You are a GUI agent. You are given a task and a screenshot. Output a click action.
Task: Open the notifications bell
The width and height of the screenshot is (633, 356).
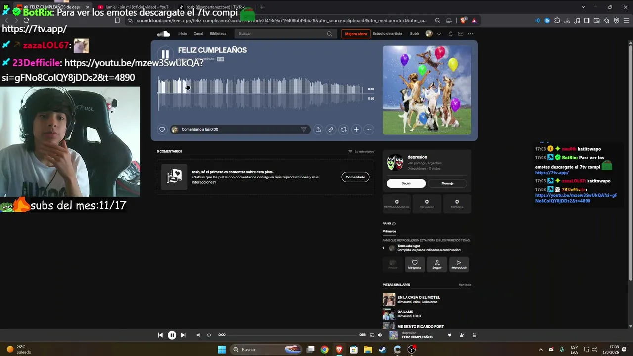tap(451, 34)
